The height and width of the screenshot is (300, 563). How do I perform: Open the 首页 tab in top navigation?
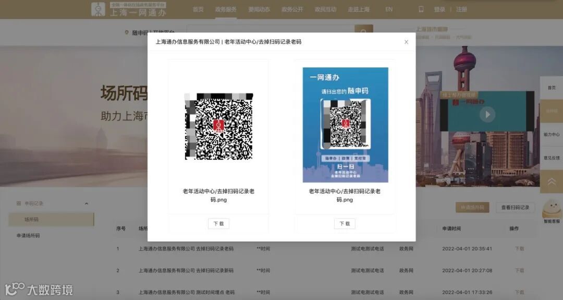pyautogui.click(x=198, y=9)
